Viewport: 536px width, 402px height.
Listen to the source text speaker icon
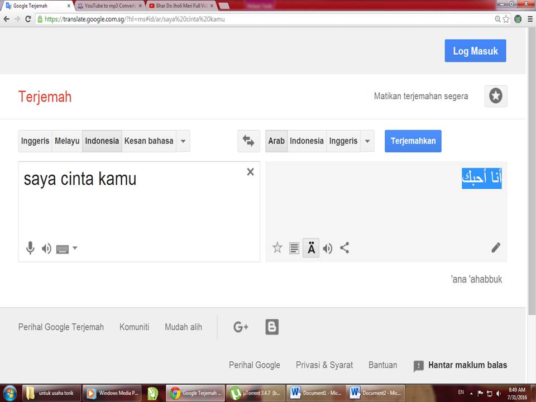pyautogui.click(x=46, y=248)
